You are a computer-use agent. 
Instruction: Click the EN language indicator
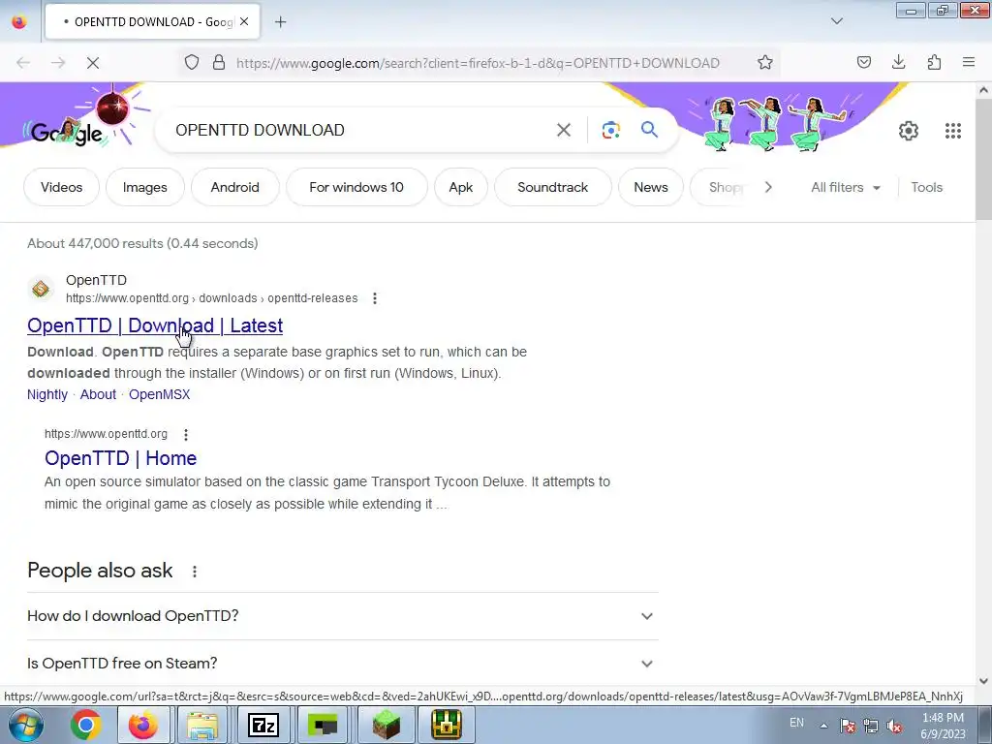coord(796,723)
